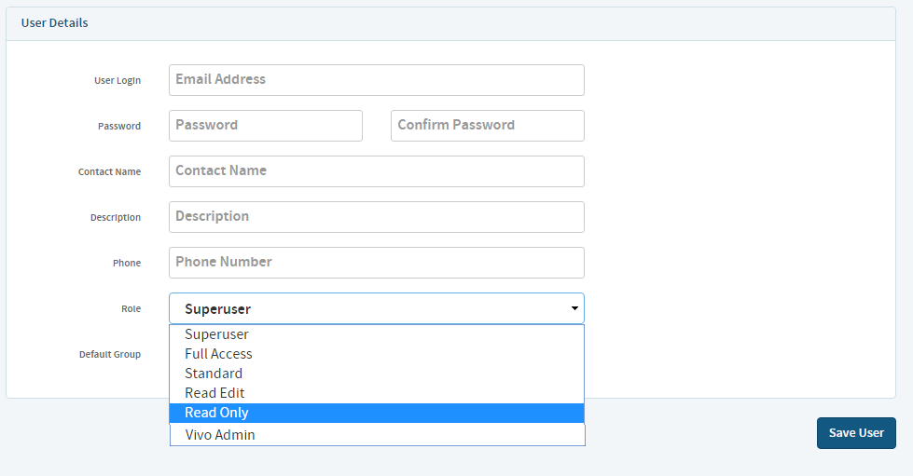Image resolution: width=913 pixels, height=476 pixels.
Task: Click the Contact Name field label
Action: (x=109, y=171)
